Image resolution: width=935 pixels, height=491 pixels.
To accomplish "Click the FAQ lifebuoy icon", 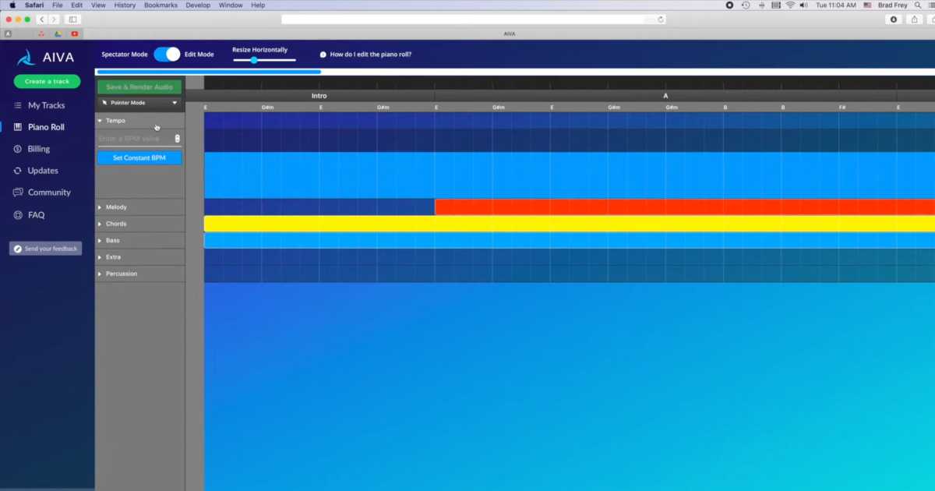I will [x=18, y=215].
